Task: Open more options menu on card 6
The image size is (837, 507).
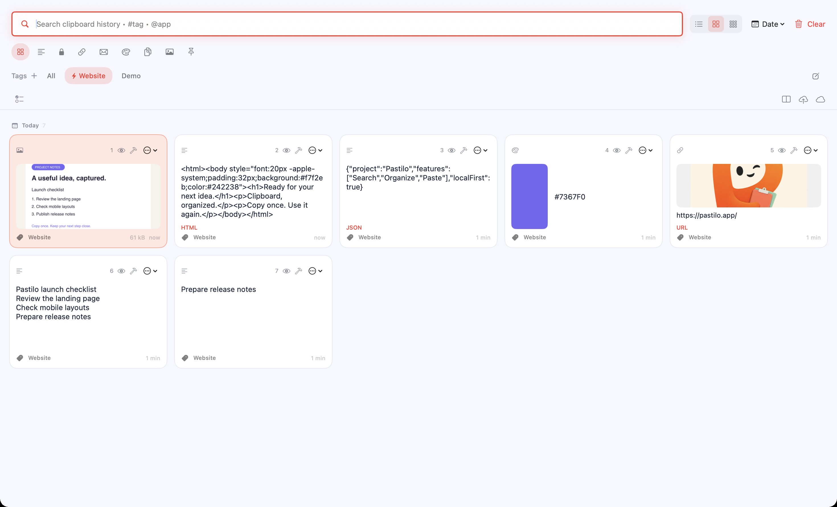Action: 150,271
